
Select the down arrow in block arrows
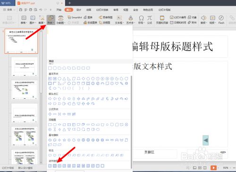[64, 99]
